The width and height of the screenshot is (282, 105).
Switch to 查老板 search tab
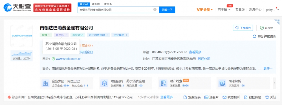[x=96, y=4]
